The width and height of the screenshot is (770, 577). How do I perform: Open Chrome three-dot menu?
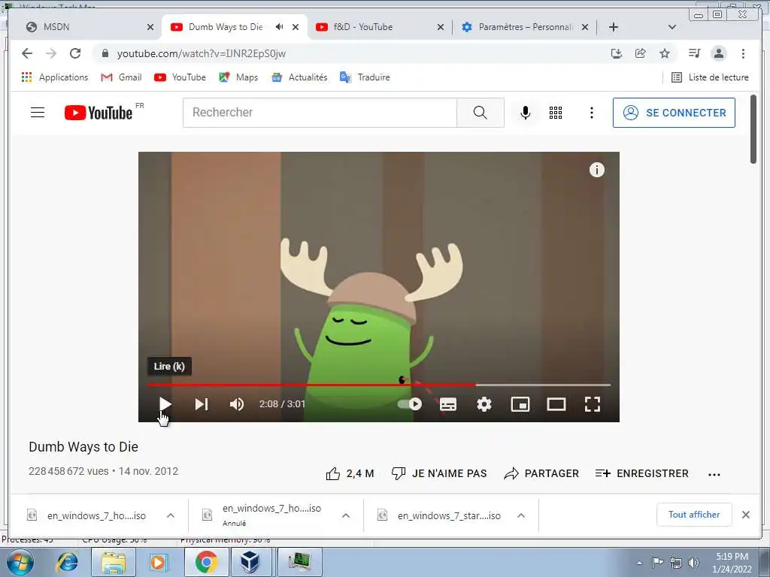tap(743, 53)
